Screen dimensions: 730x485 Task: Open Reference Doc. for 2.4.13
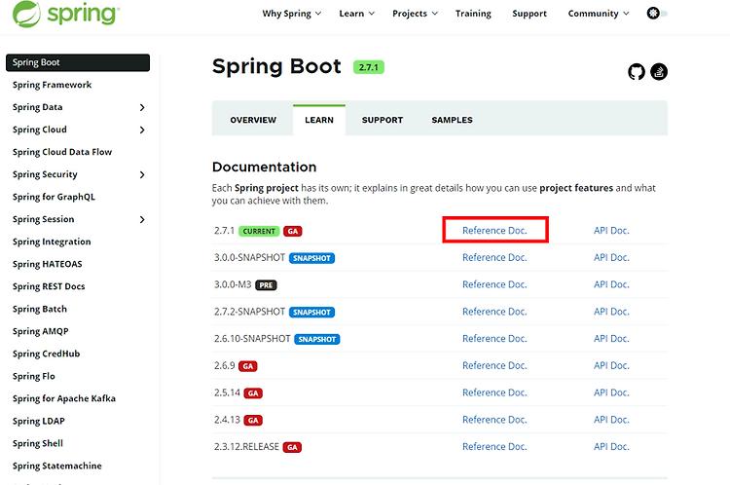pos(494,420)
